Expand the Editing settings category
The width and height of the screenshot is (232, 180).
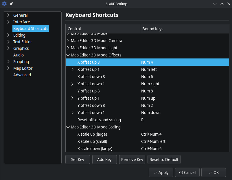[x=8, y=35]
